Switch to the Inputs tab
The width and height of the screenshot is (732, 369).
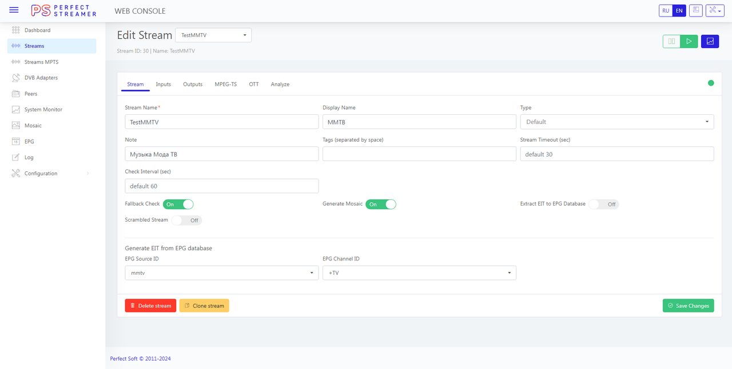click(x=164, y=85)
